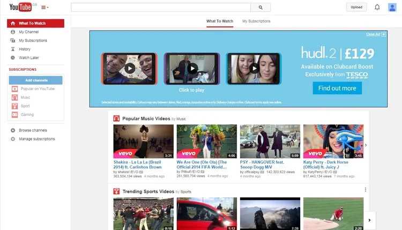Open the PSY HANGOVER thumbnail
The image size is (402, 230).
pos(270,142)
